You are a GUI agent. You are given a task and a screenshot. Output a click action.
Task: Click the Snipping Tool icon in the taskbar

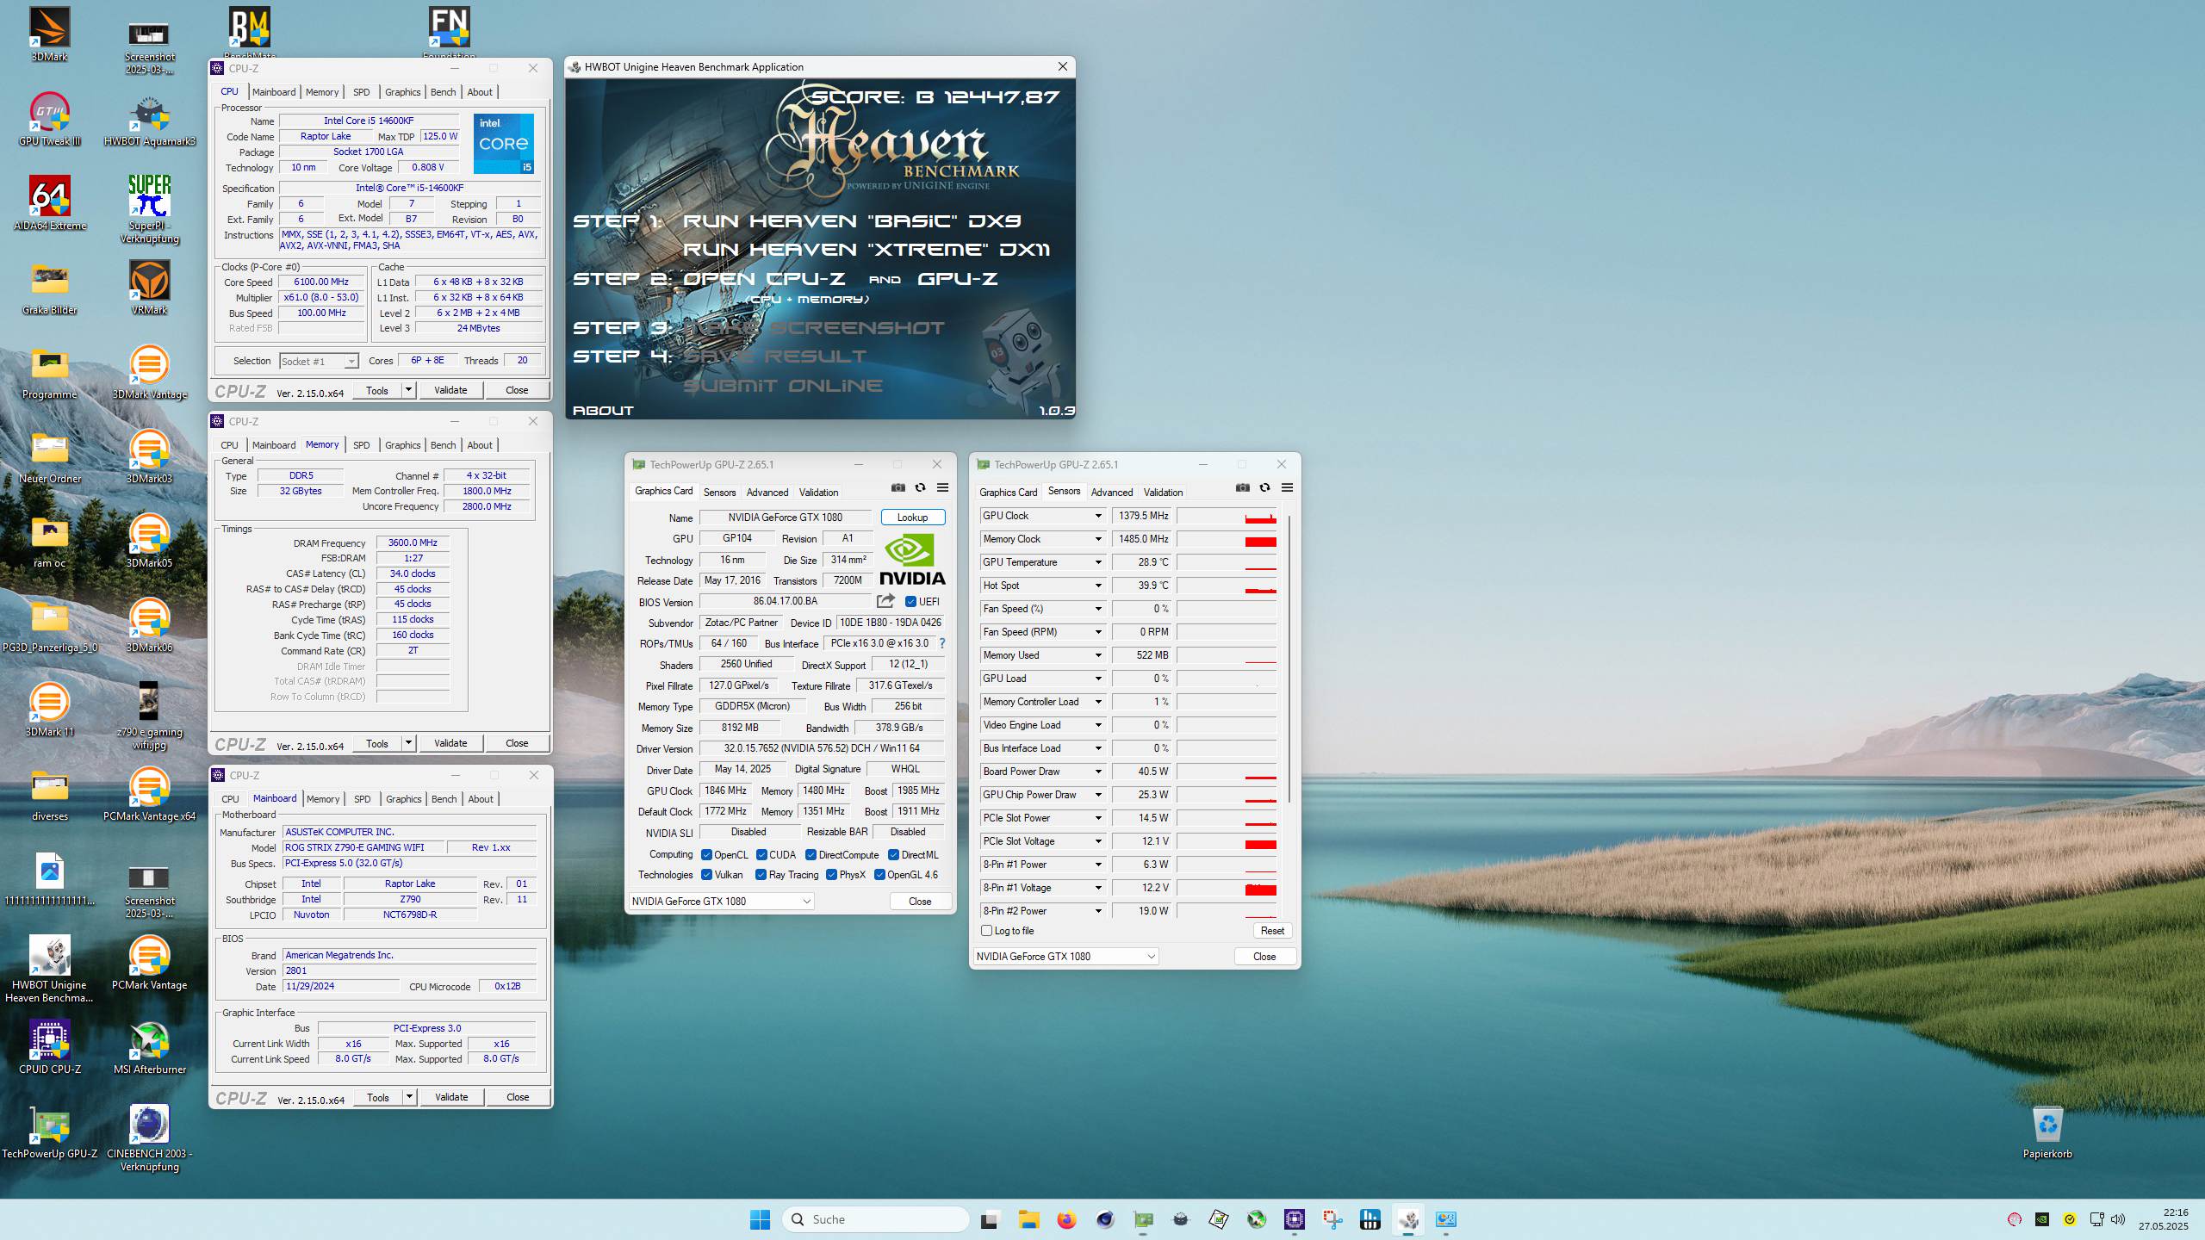point(1332,1219)
